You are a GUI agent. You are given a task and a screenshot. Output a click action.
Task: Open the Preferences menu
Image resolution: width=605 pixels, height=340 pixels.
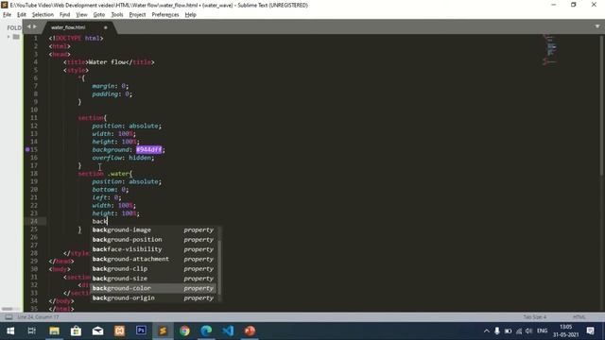pos(165,15)
